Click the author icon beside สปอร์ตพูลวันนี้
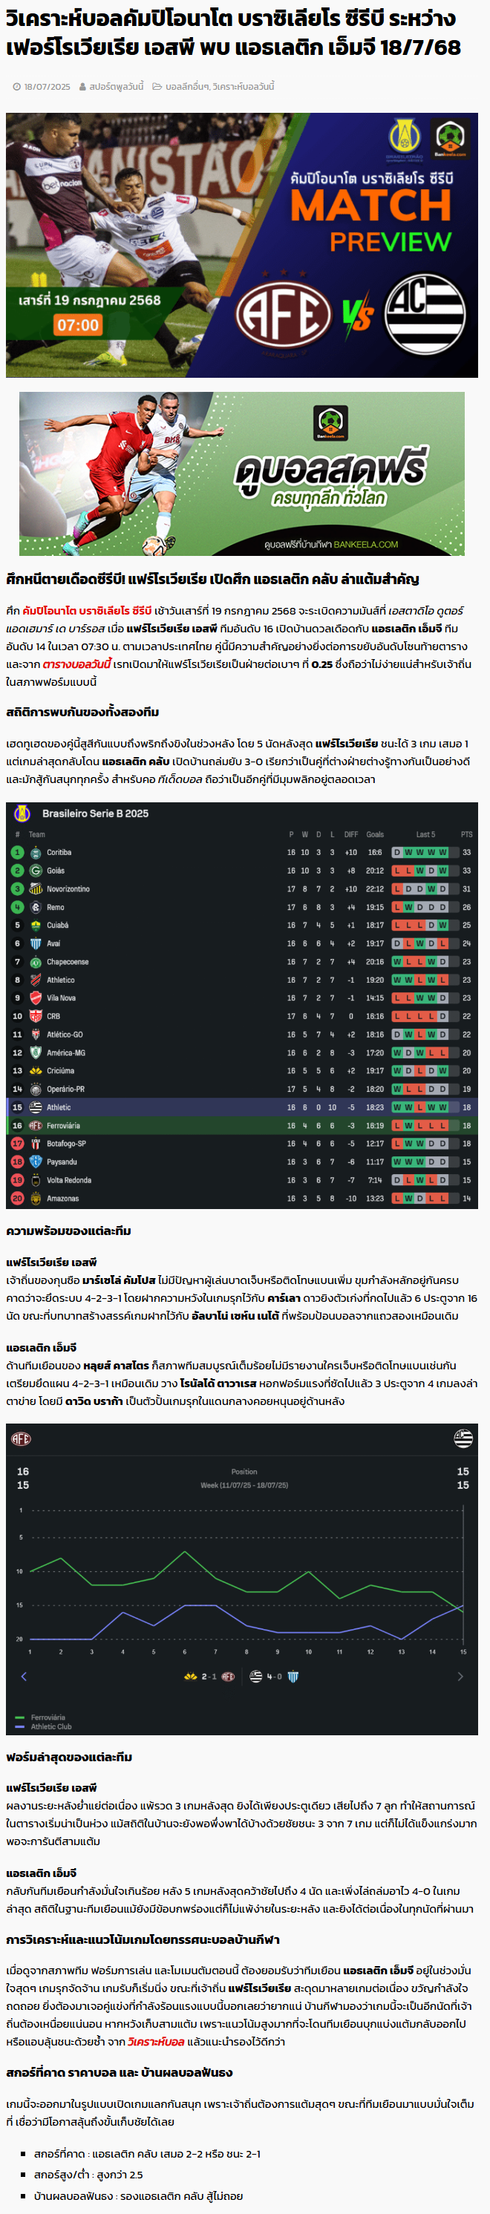This screenshot has width=490, height=2214. (x=82, y=87)
